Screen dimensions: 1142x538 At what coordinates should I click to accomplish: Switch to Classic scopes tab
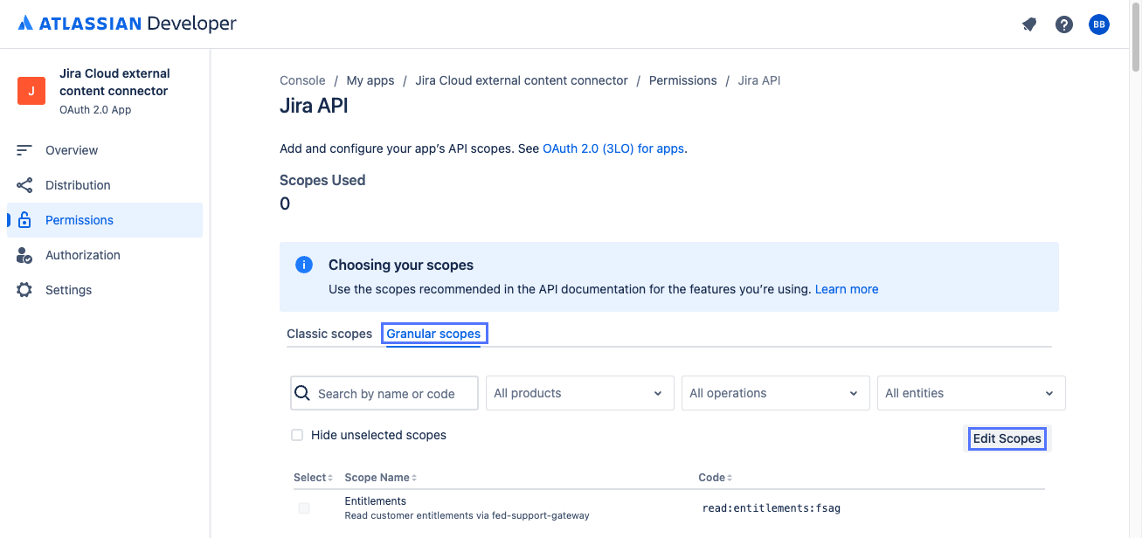pos(329,334)
